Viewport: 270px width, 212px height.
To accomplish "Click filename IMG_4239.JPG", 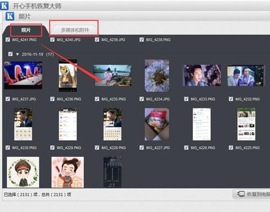I will tap(113, 39).
